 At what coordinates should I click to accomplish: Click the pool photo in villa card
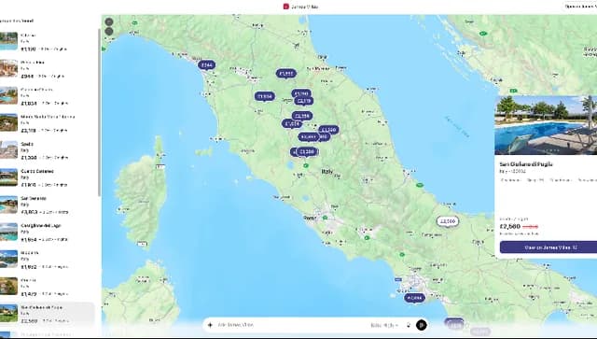tap(546, 125)
